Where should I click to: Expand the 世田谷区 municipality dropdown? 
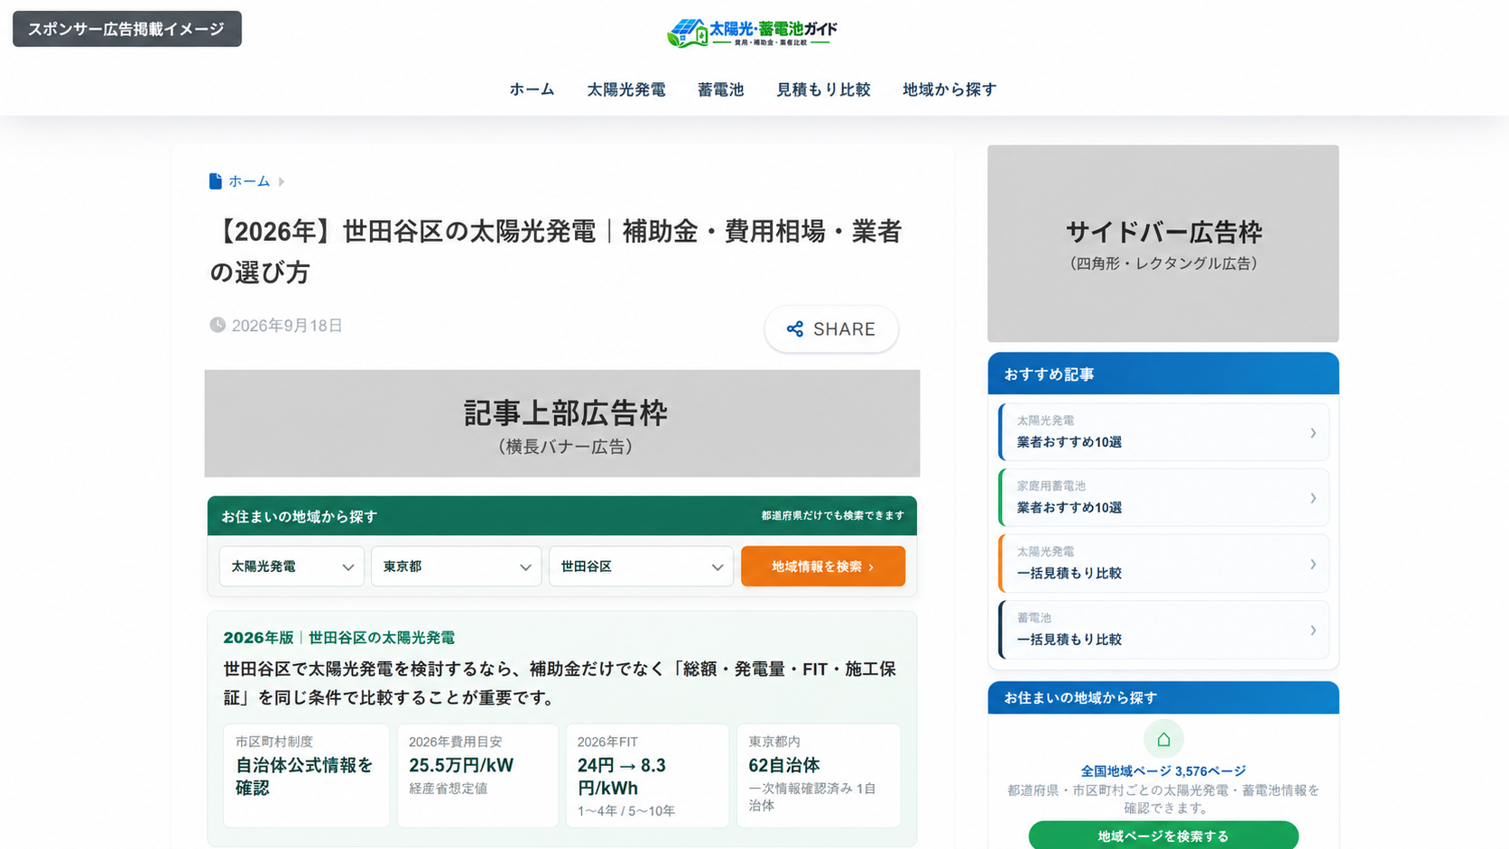(641, 567)
